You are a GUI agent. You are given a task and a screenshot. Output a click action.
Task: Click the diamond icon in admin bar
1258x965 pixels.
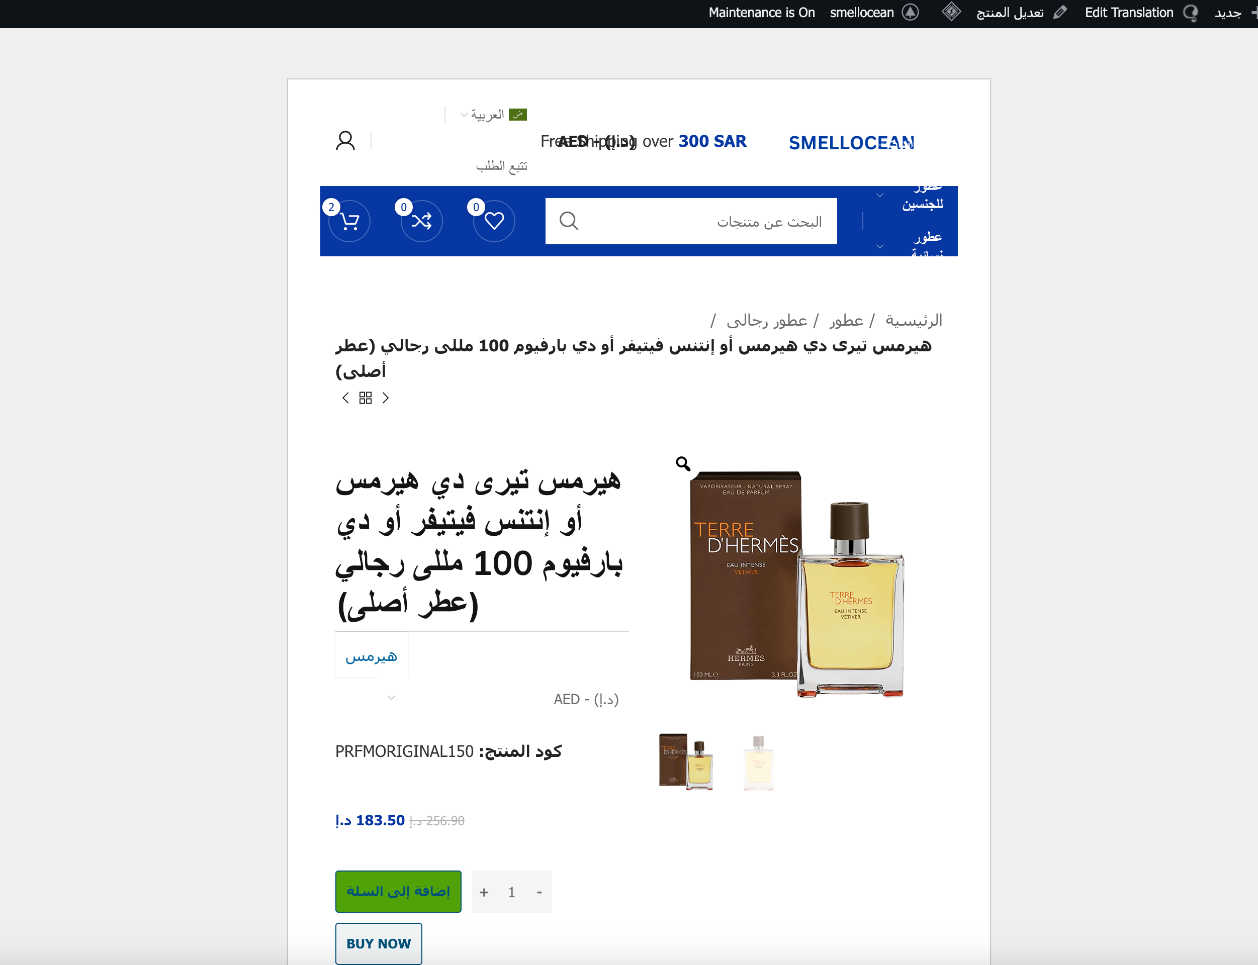(x=951, y=12)
